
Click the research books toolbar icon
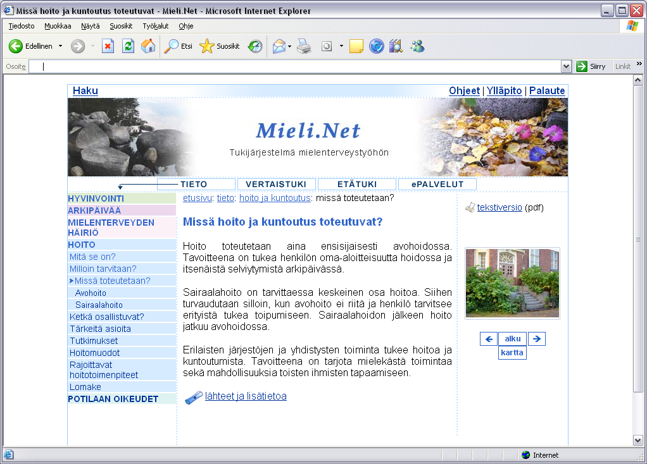pos(396,46)
